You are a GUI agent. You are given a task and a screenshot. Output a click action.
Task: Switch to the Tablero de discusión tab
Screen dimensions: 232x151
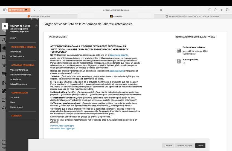click(x=193, y=16)
